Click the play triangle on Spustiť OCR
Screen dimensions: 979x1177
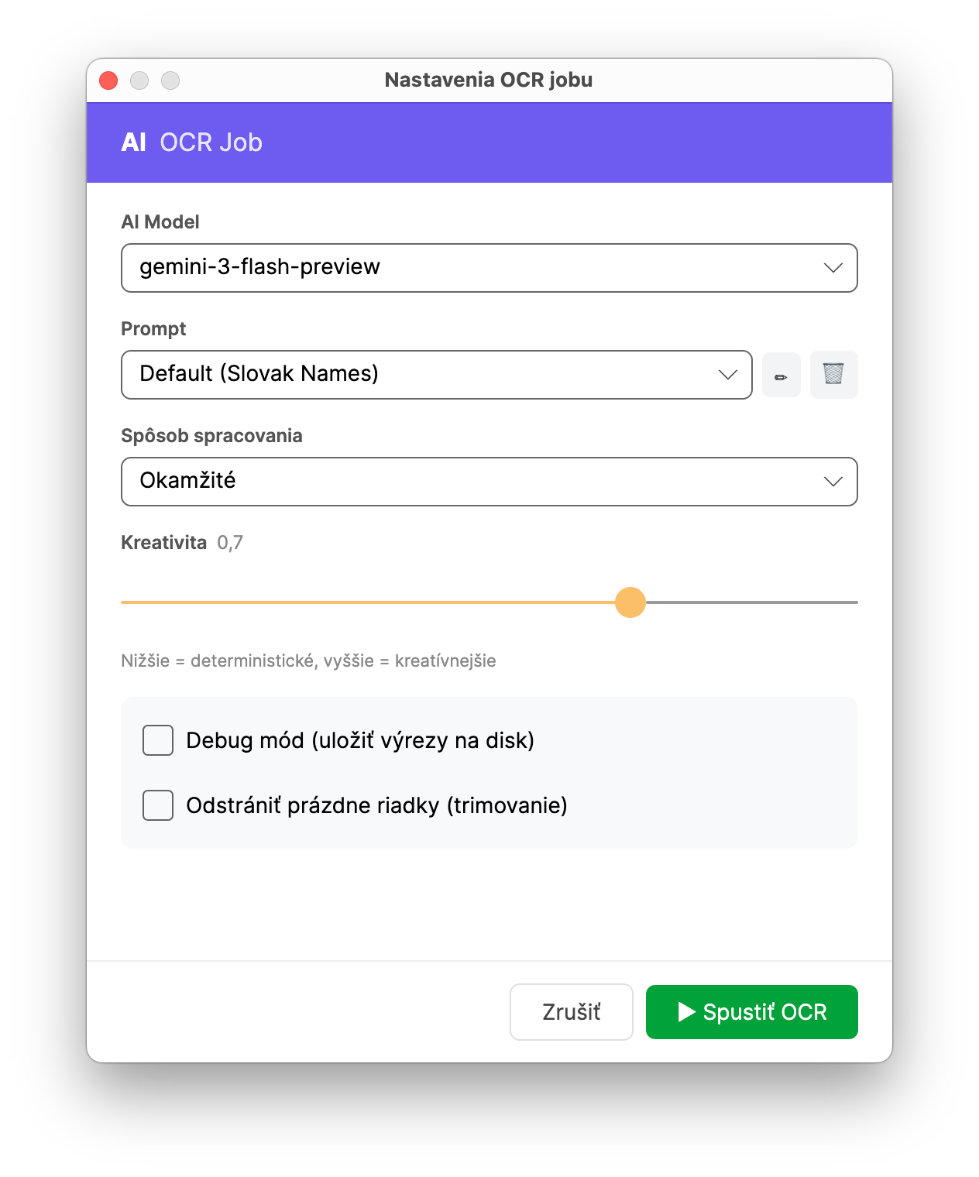click(685, 1012)
